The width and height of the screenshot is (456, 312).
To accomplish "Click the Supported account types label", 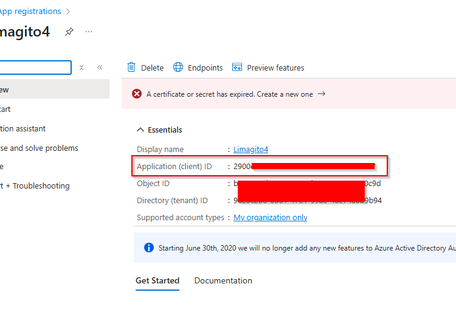I will click(181, 217).
